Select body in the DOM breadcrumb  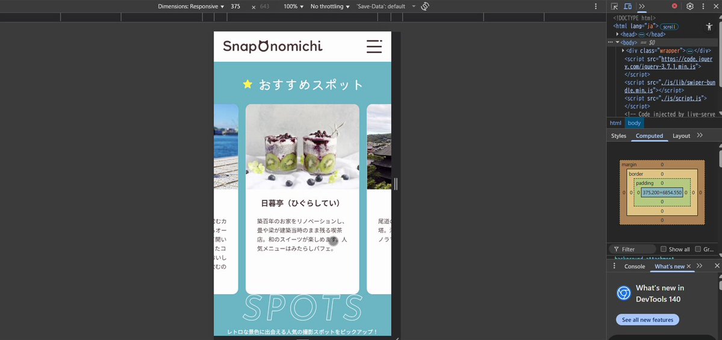pos(634,123)
